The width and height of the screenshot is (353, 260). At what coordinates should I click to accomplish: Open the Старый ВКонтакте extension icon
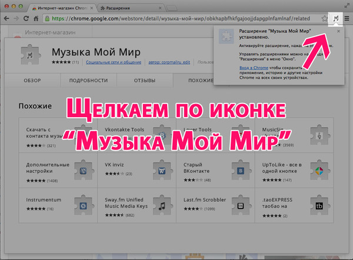(x=241, y=171)
